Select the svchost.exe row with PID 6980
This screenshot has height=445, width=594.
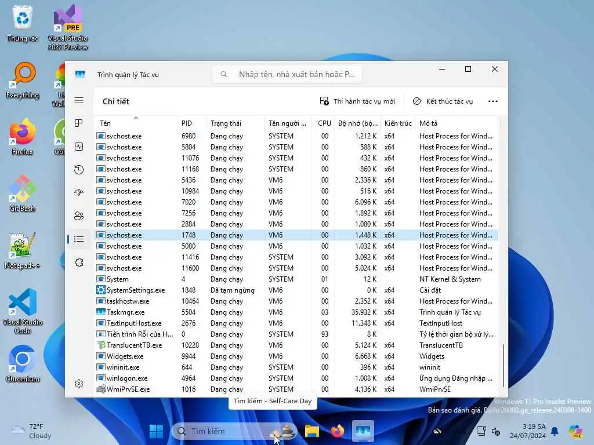(x=296, y=136)
